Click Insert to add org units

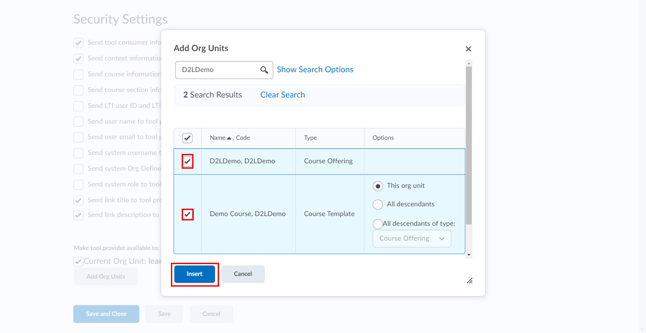194,274
